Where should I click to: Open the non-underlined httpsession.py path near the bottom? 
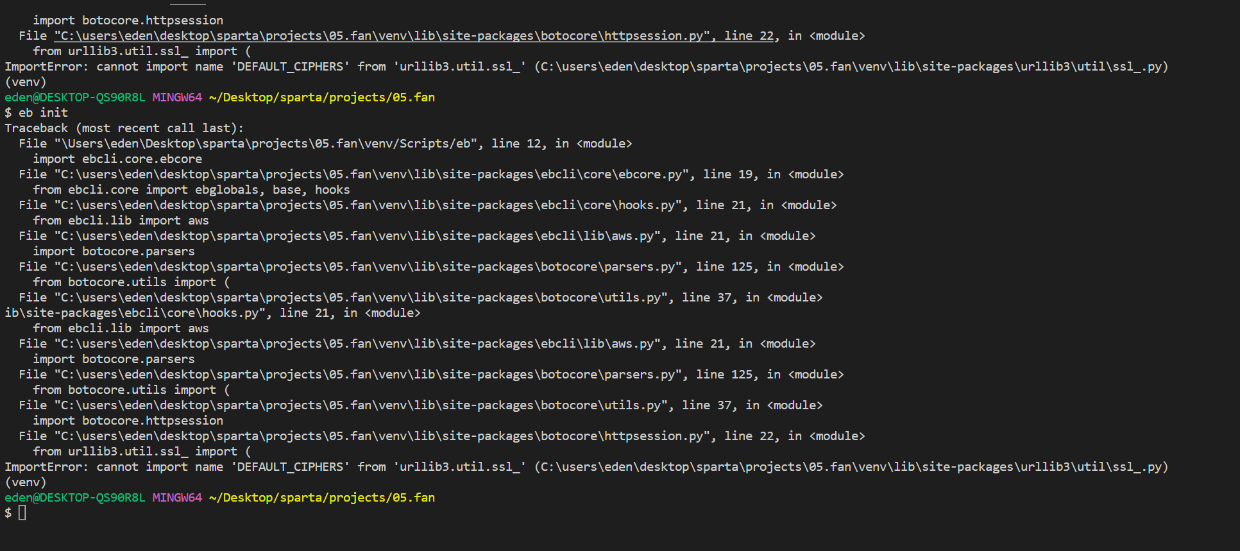click(386, 436)
